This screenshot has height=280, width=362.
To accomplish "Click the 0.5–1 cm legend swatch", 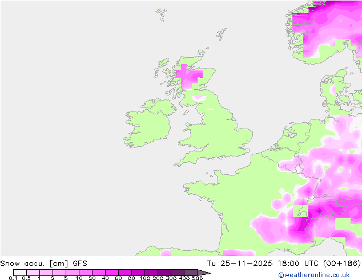I will coord(33,273).
